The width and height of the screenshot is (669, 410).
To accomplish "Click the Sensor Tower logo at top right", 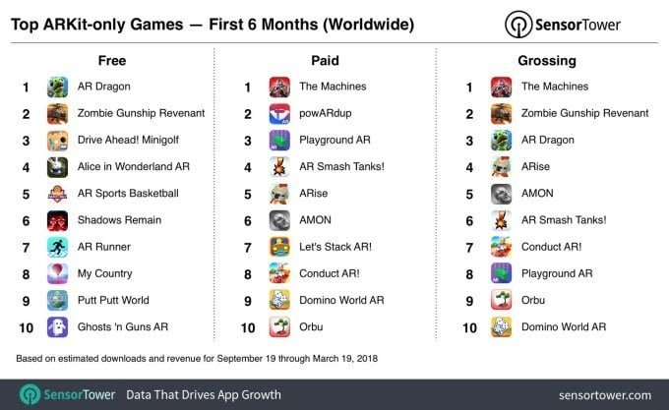I will click(563, 25).
